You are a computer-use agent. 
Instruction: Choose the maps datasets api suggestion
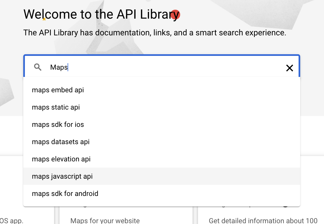point(61,142)
